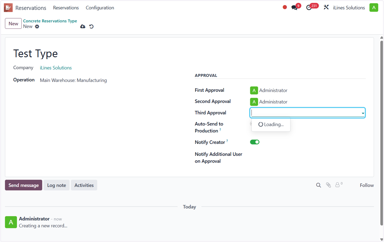384x242 pixels.
Task: Click the Second Approval Administrator avatar
Action: tap(254, 102)
